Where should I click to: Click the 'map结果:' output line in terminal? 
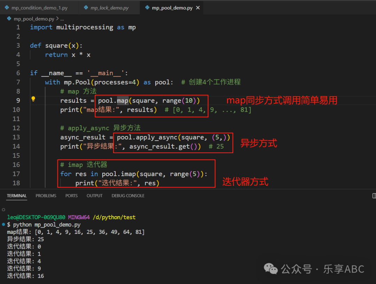[x=76, y=232]
